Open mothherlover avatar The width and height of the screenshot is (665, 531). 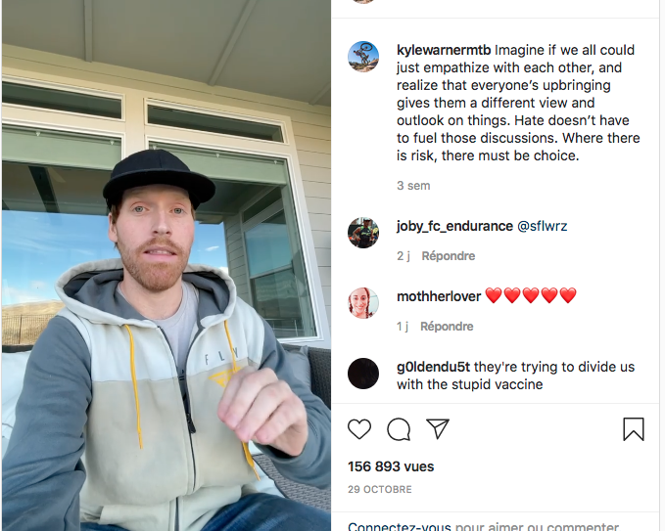pyautogui.click(x=363, y=303)
